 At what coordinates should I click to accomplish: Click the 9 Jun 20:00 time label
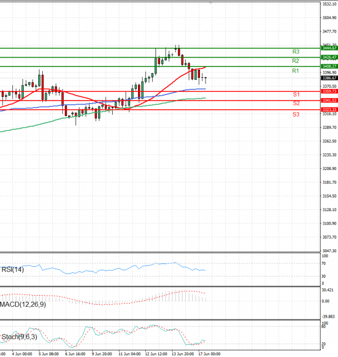(x=102, y=354)
